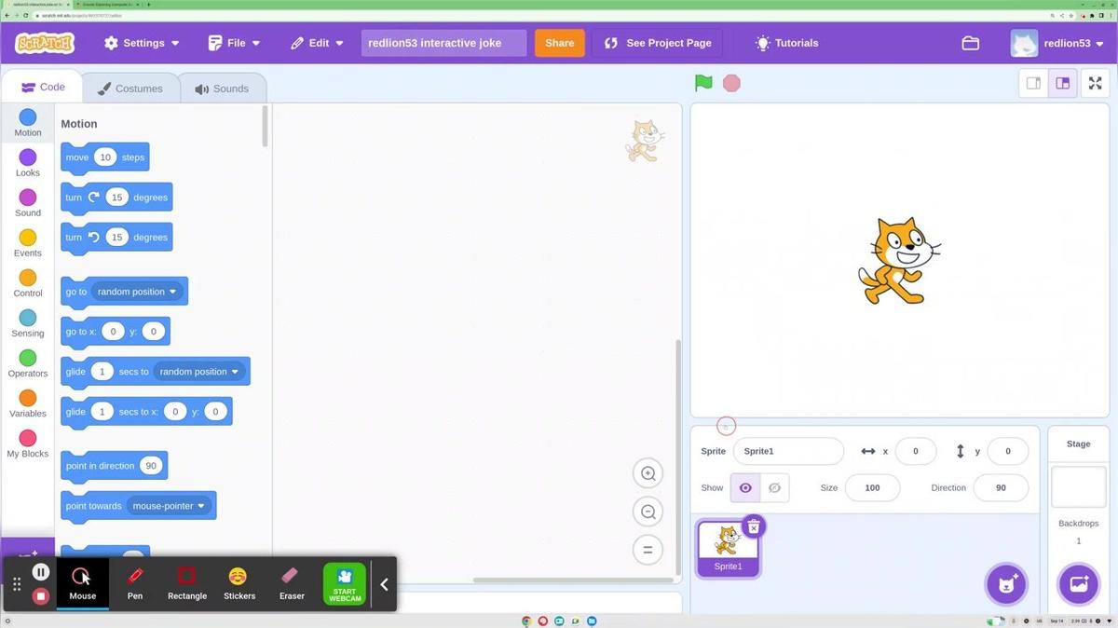This screenshot has width=1118, height=628.
Task: Select the Control category circle
Action: pos(28,277)
